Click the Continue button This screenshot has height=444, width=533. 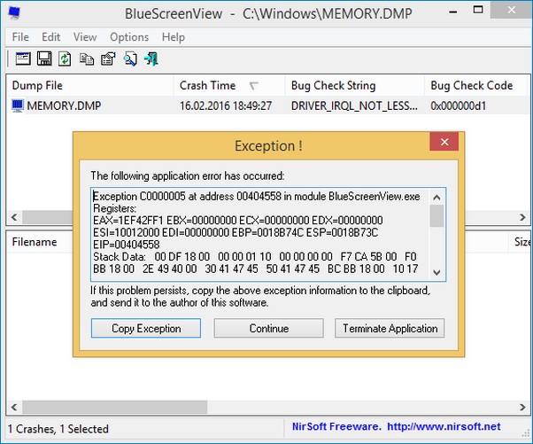click(269, 328)
